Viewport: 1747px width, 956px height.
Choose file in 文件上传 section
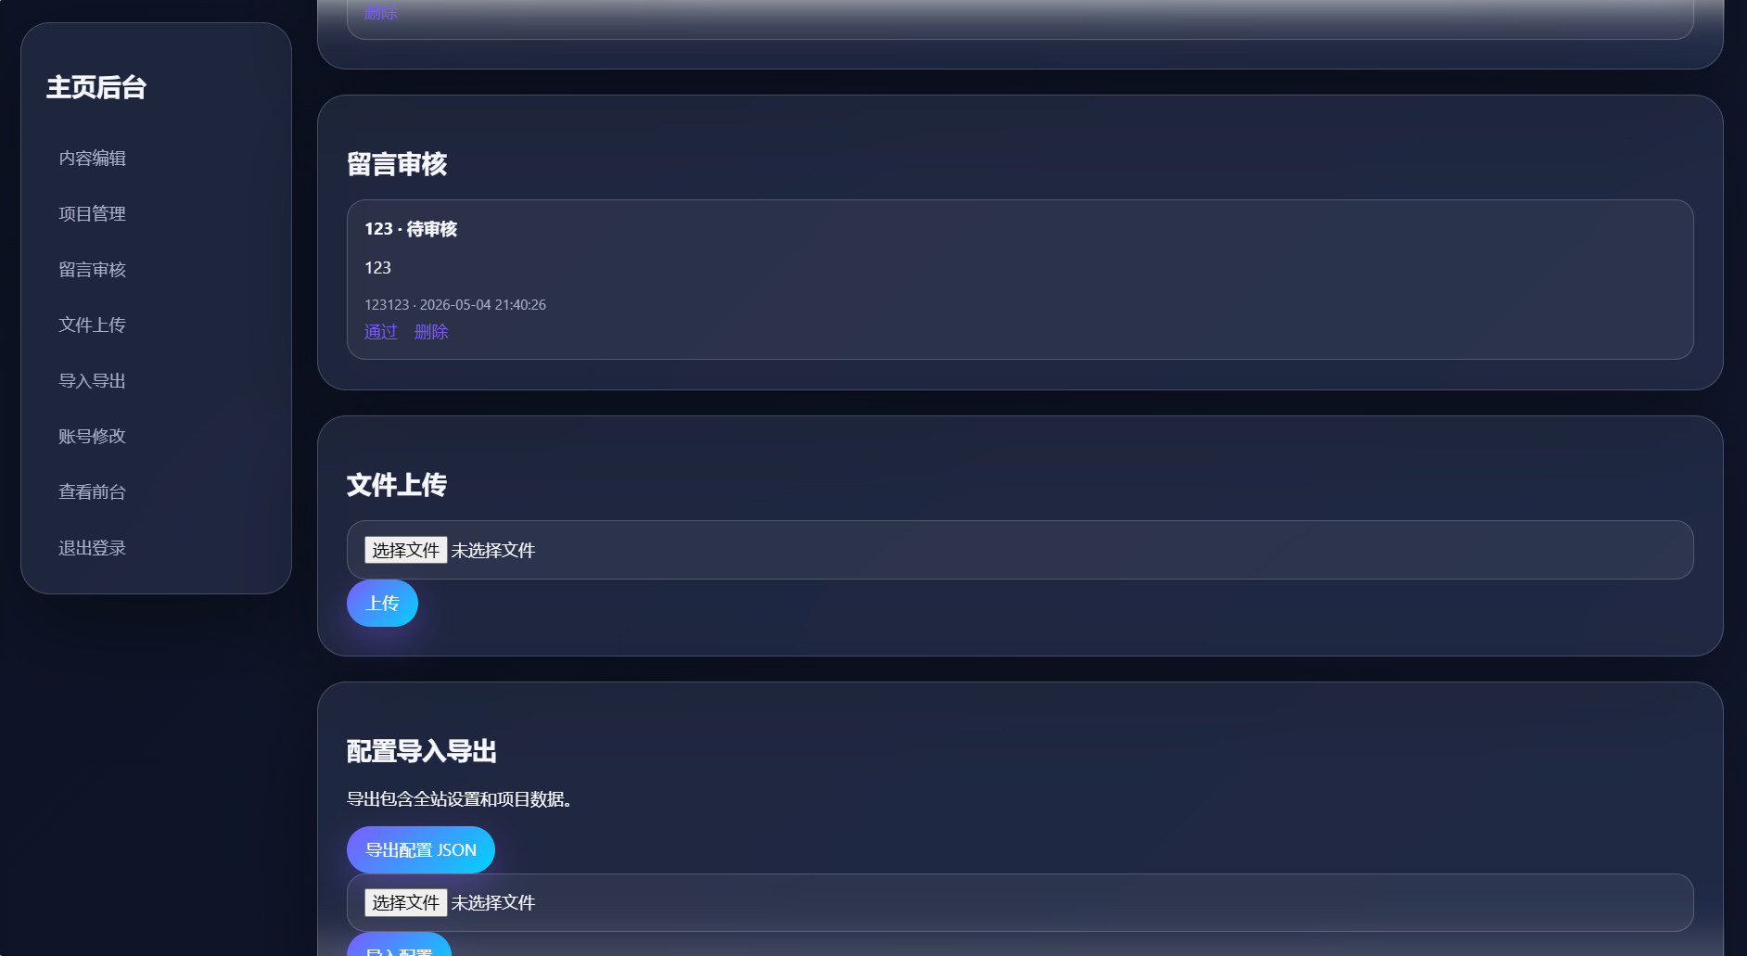tap(405, 550)
